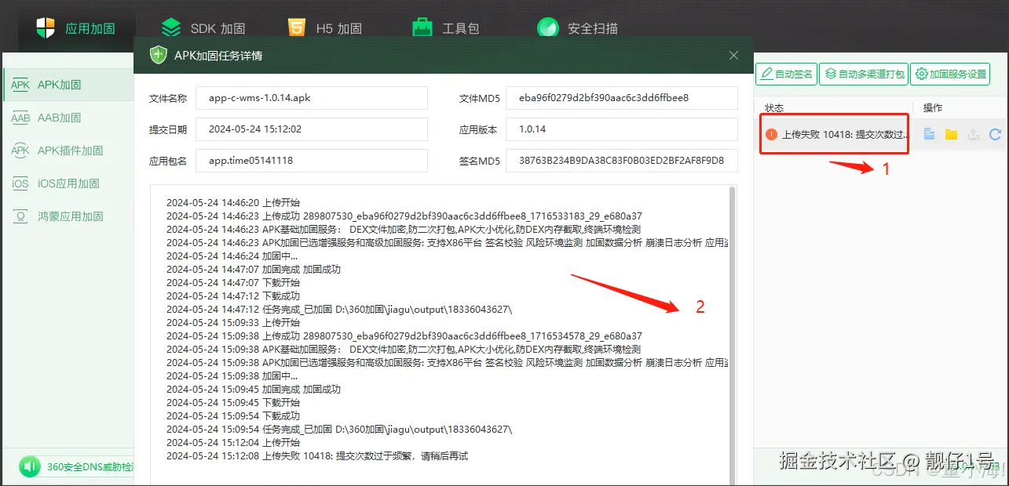Click the orange warning icon in status row
The image size is (1009, 486).
(772, 134)
